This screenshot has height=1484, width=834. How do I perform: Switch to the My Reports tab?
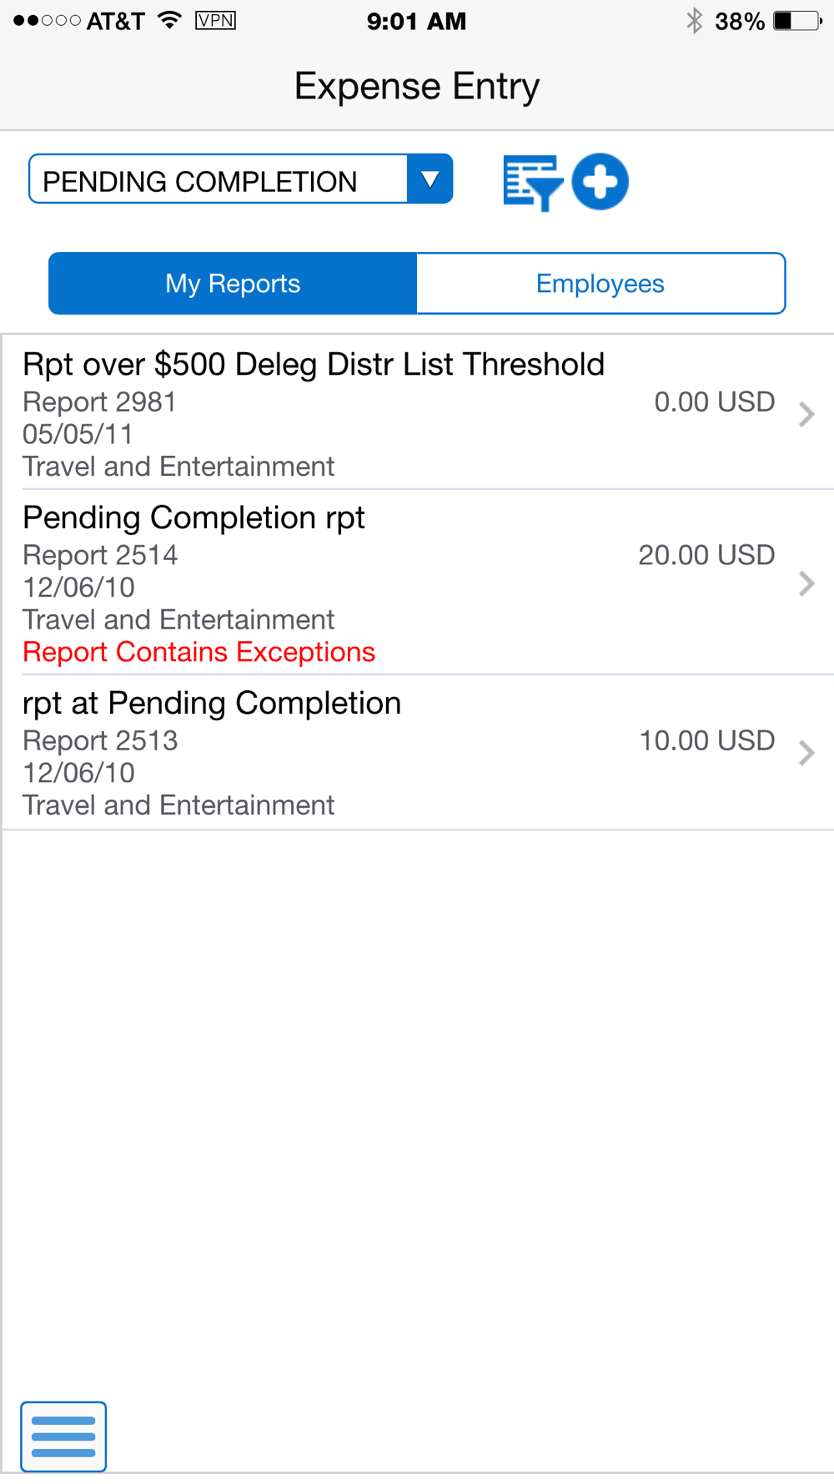tap(233, 284)
